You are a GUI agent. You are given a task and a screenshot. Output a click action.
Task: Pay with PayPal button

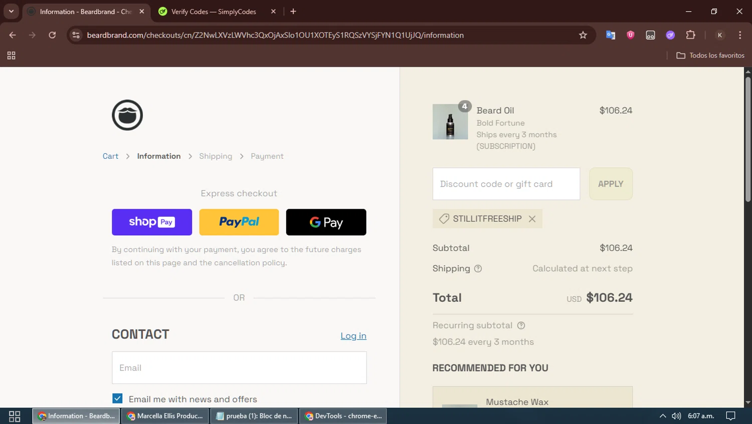pos(239,222)
